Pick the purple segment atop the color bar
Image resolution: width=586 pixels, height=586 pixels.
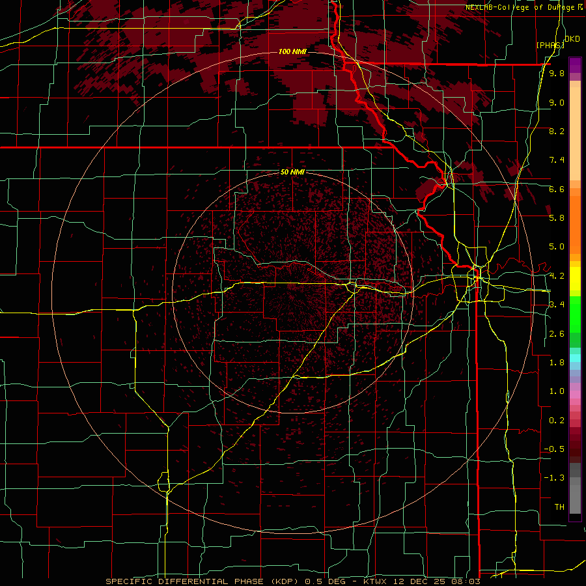[x=575, y=65]
